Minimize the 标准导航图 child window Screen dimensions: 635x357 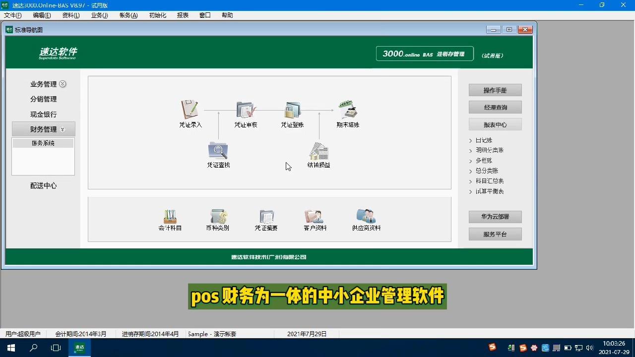(x=493, y=30)
